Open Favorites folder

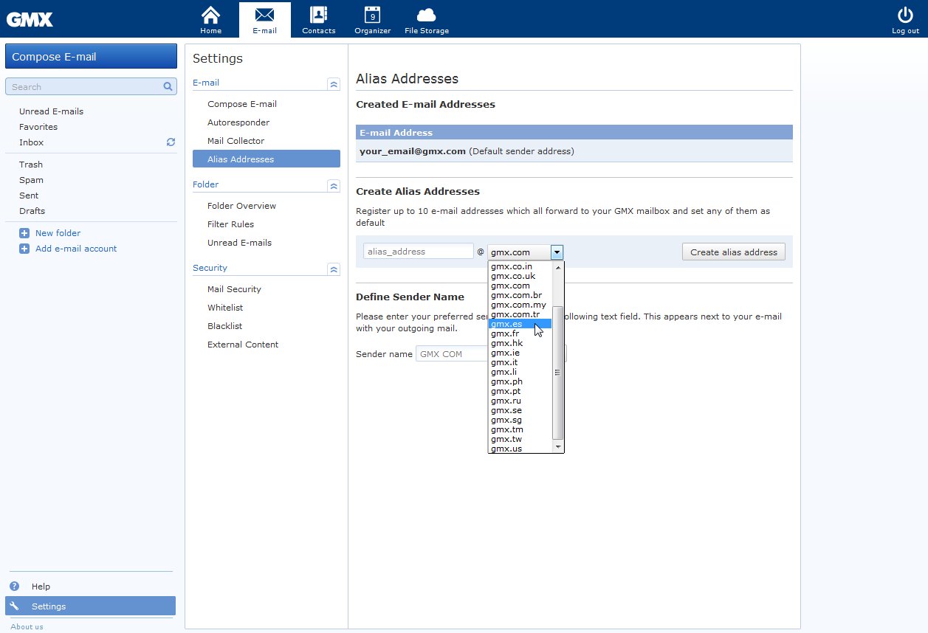pos(38,127)
